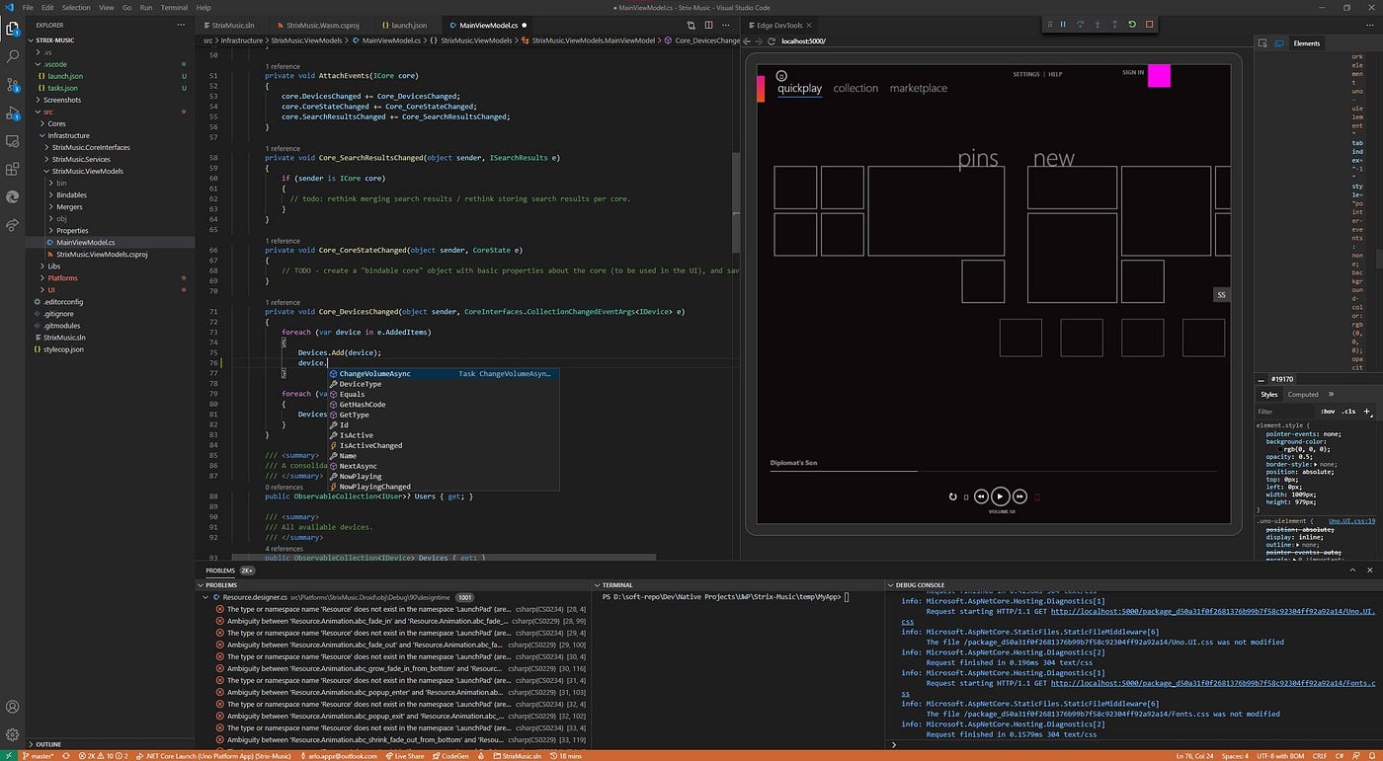Open the Source Control view
The height and width of the screenshot is (761, 1383).
click(x=13, y=85)
